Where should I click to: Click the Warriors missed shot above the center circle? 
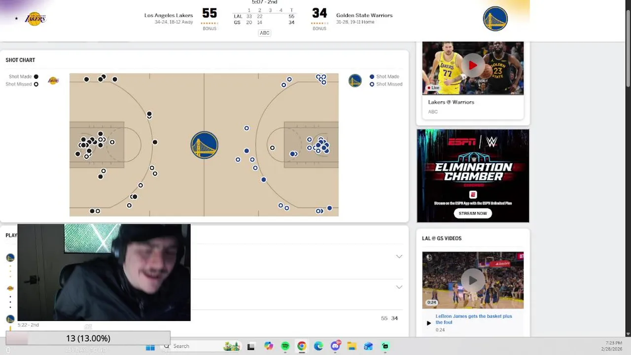click(x=246, y=128)
